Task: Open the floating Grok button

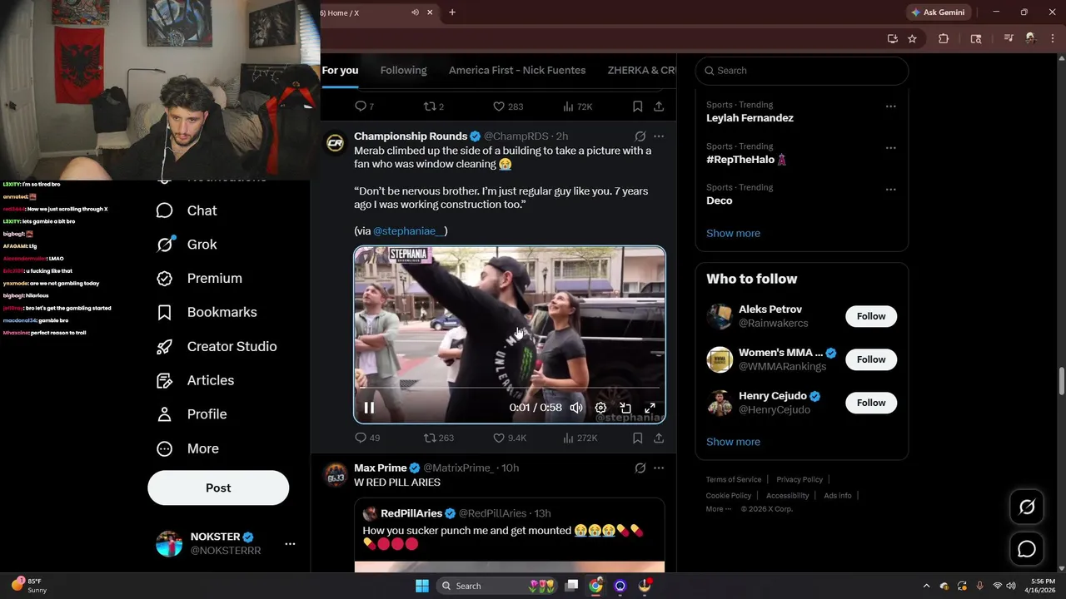Action: tap(1027, 507)
